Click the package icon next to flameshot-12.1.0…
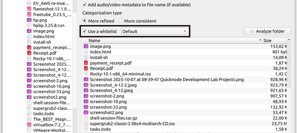 pyautogui.click(x=29, y=9)
